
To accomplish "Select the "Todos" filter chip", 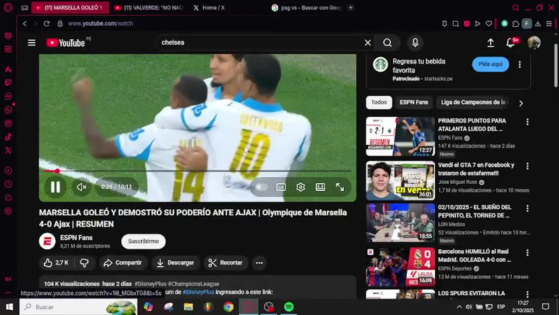I will pos(379,102).
